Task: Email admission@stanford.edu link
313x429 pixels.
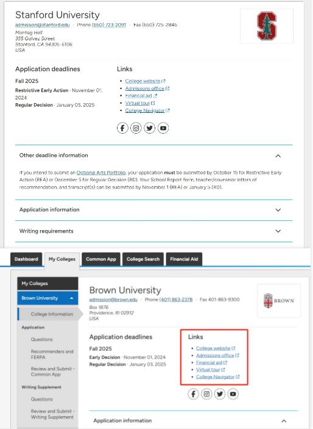Action: pos(43,24)
